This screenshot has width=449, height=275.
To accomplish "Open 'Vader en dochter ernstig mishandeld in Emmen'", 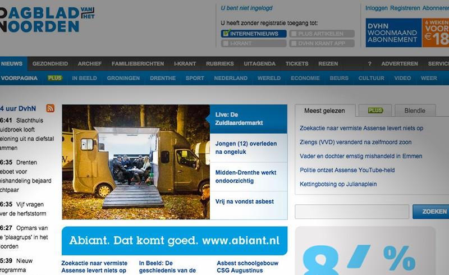I will [361, 156].
